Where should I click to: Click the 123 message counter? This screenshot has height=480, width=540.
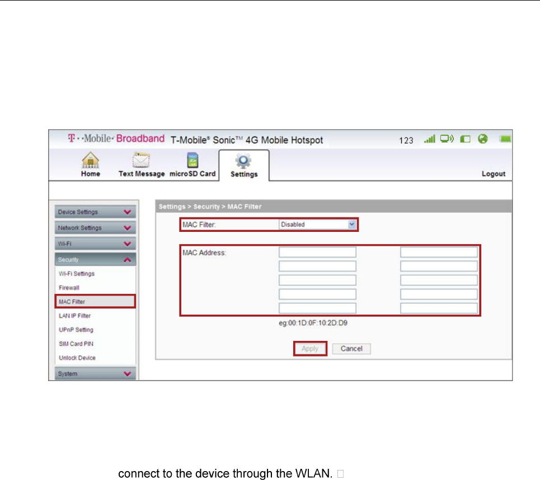(x=406, y=140)
